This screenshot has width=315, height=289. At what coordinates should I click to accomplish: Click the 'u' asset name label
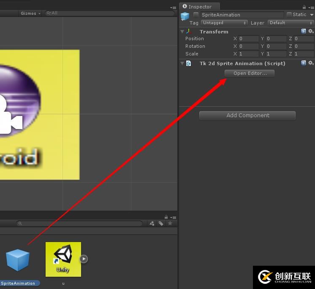click(63, 283)
